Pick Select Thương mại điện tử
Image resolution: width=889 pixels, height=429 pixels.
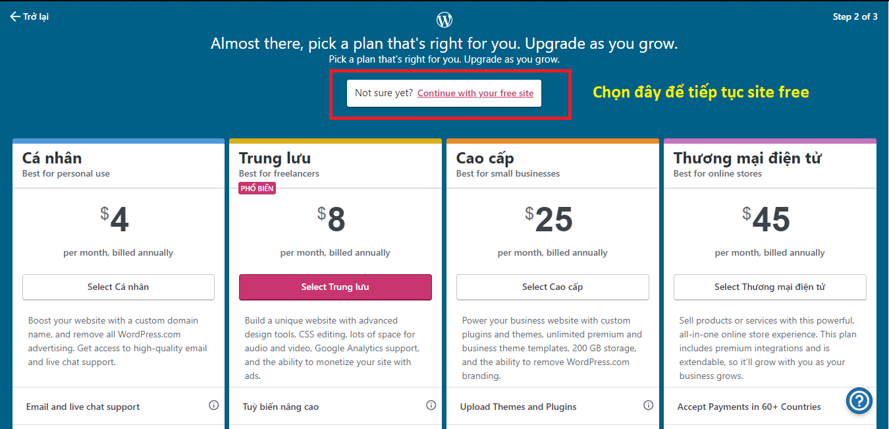click(x=770, y=287)
